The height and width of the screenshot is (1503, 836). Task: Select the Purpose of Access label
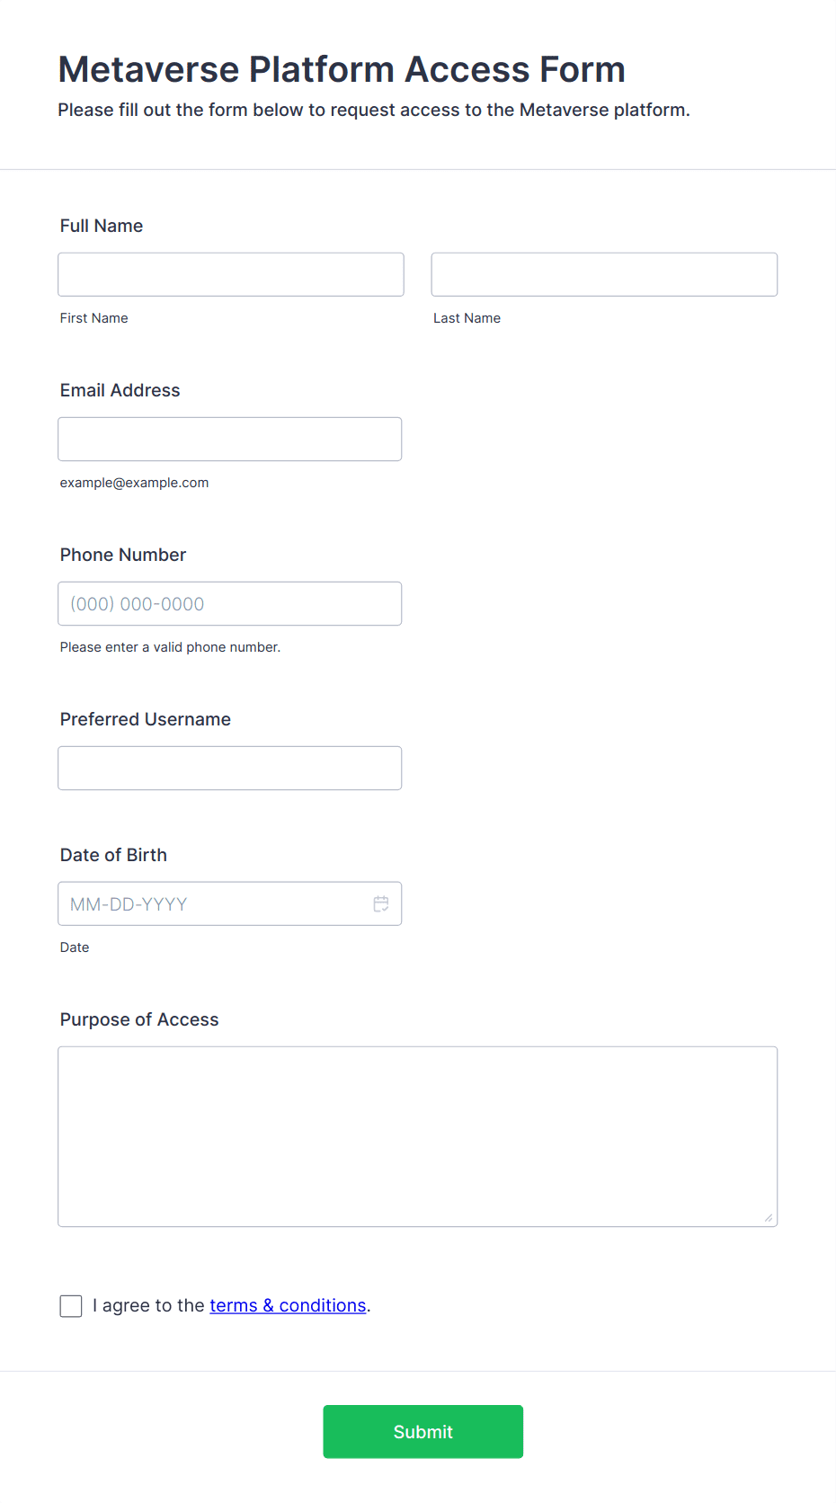point(139,1019)
